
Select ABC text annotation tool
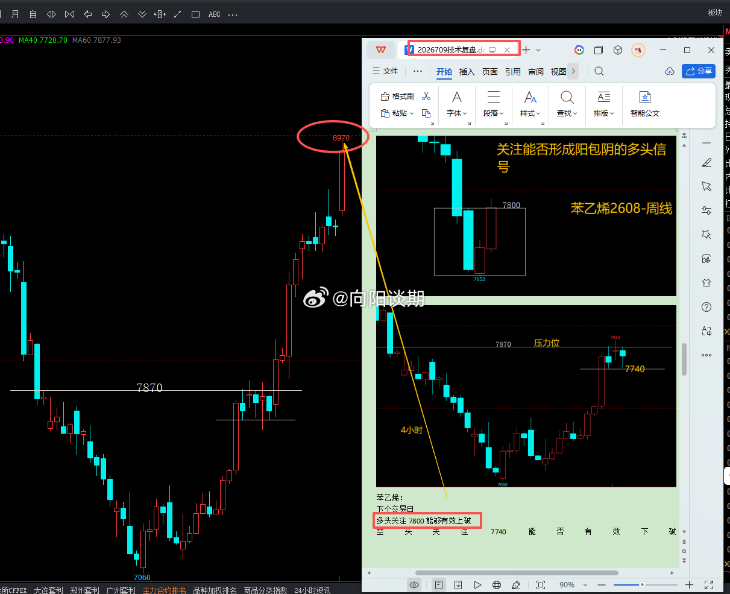pos(215,14)
